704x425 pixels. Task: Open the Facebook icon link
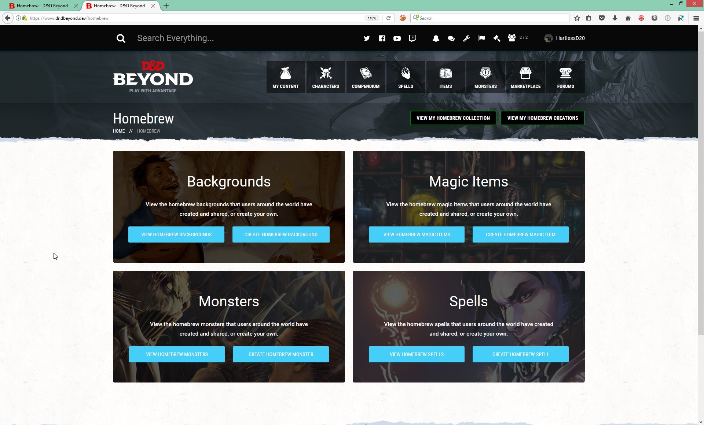click(382, 38)
